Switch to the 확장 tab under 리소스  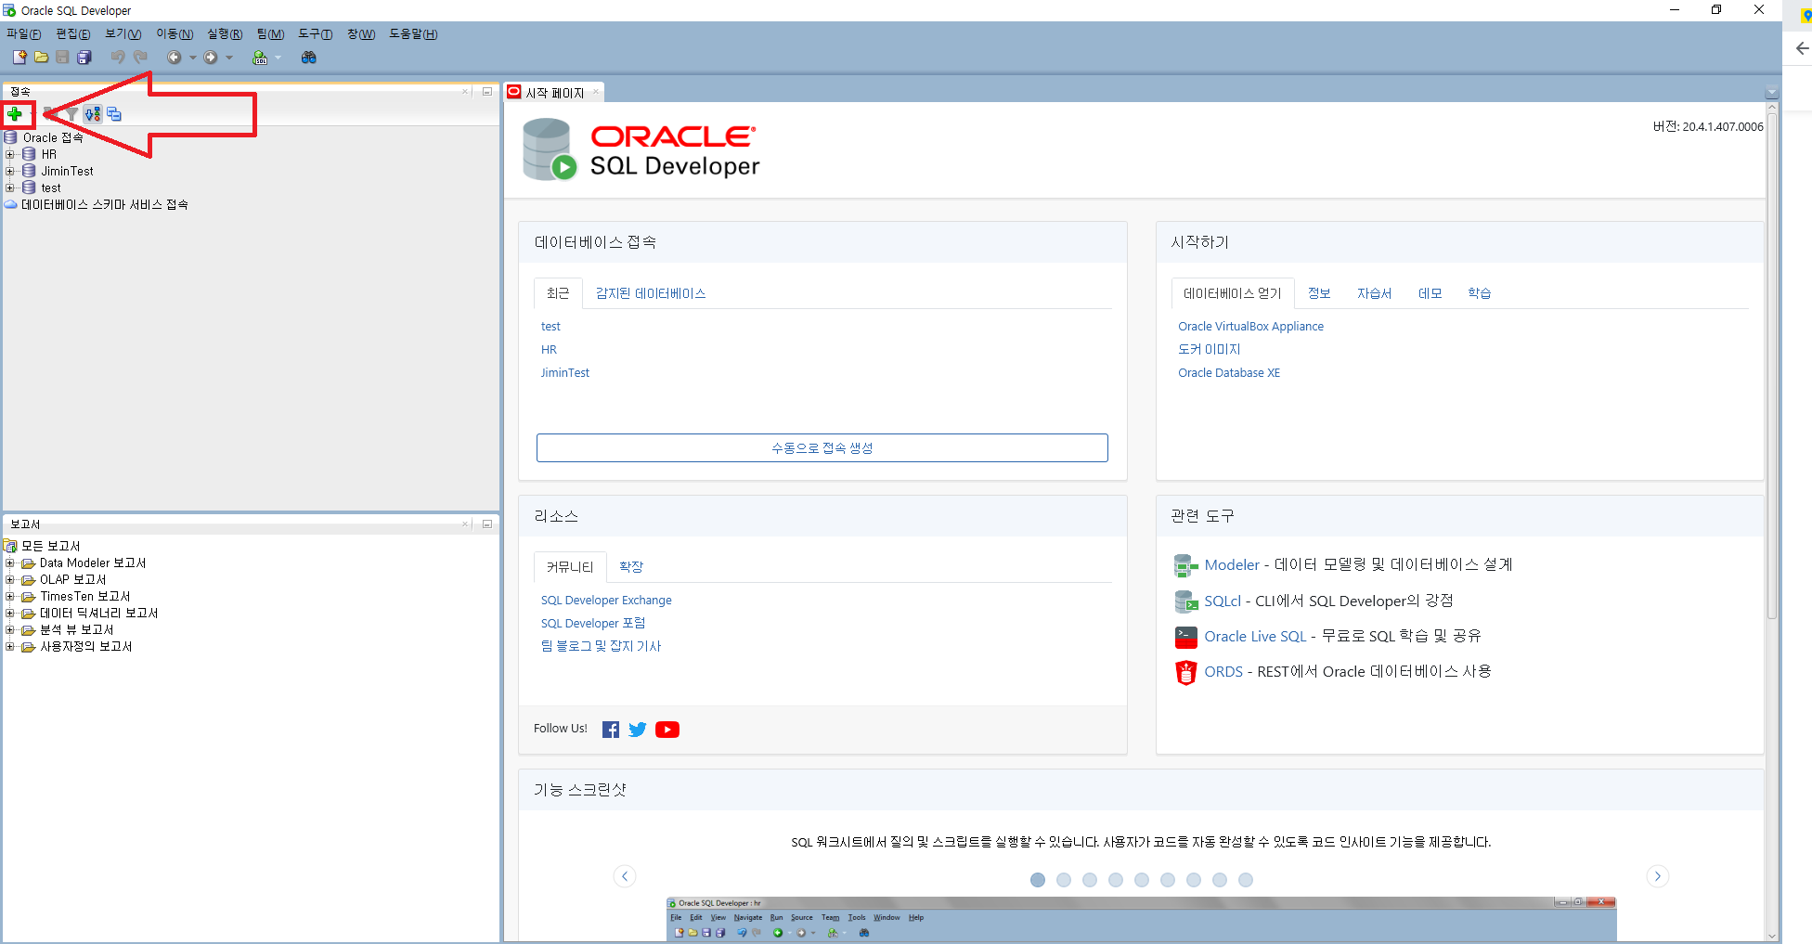[x=631, y=566]
